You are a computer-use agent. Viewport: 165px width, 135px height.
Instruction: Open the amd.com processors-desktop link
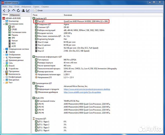coord(87,89)
